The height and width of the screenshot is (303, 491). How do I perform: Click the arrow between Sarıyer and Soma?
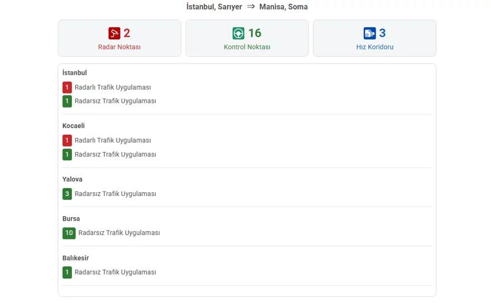(251, 7)
